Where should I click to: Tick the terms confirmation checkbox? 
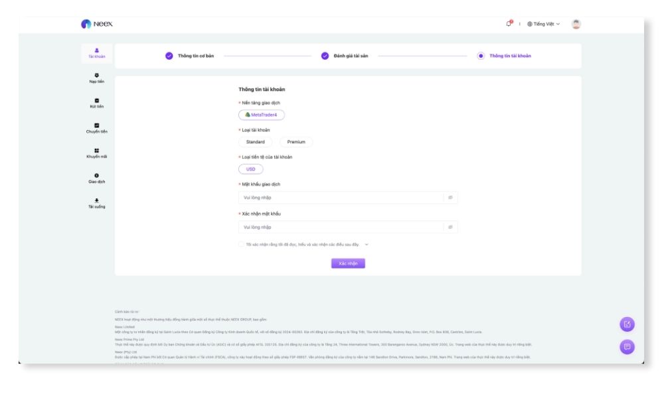point(241,244)
